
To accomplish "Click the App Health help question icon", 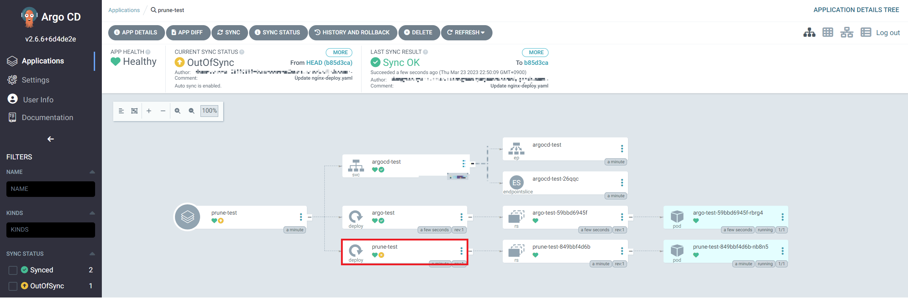I will click(x=148, y=52).
